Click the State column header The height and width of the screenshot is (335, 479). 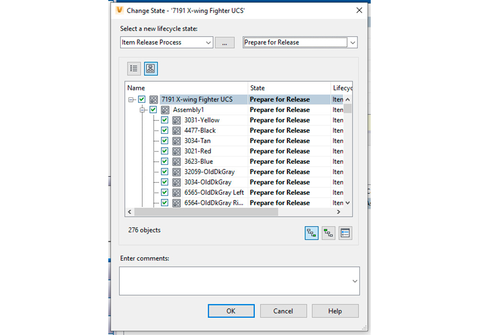point(289,88)
